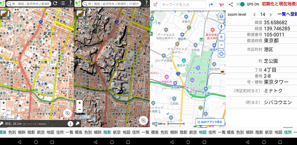297x145 pixels.
Task: Tap the arrow icon right of the info icon
Action: tap(77, 124)
